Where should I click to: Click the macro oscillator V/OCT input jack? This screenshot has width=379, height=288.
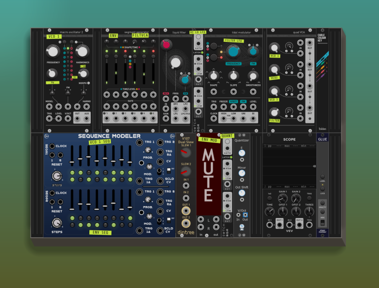coord(68,119)
